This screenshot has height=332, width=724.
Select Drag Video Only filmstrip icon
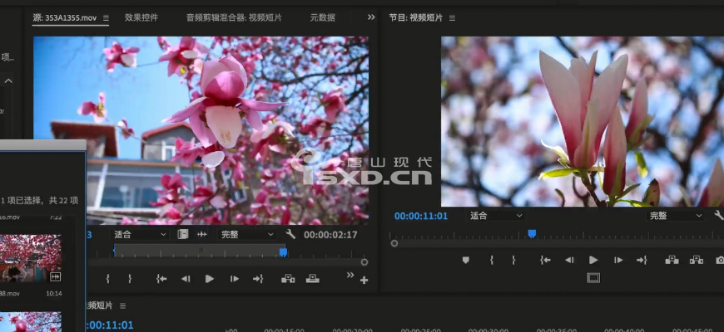tap(183, 234)
